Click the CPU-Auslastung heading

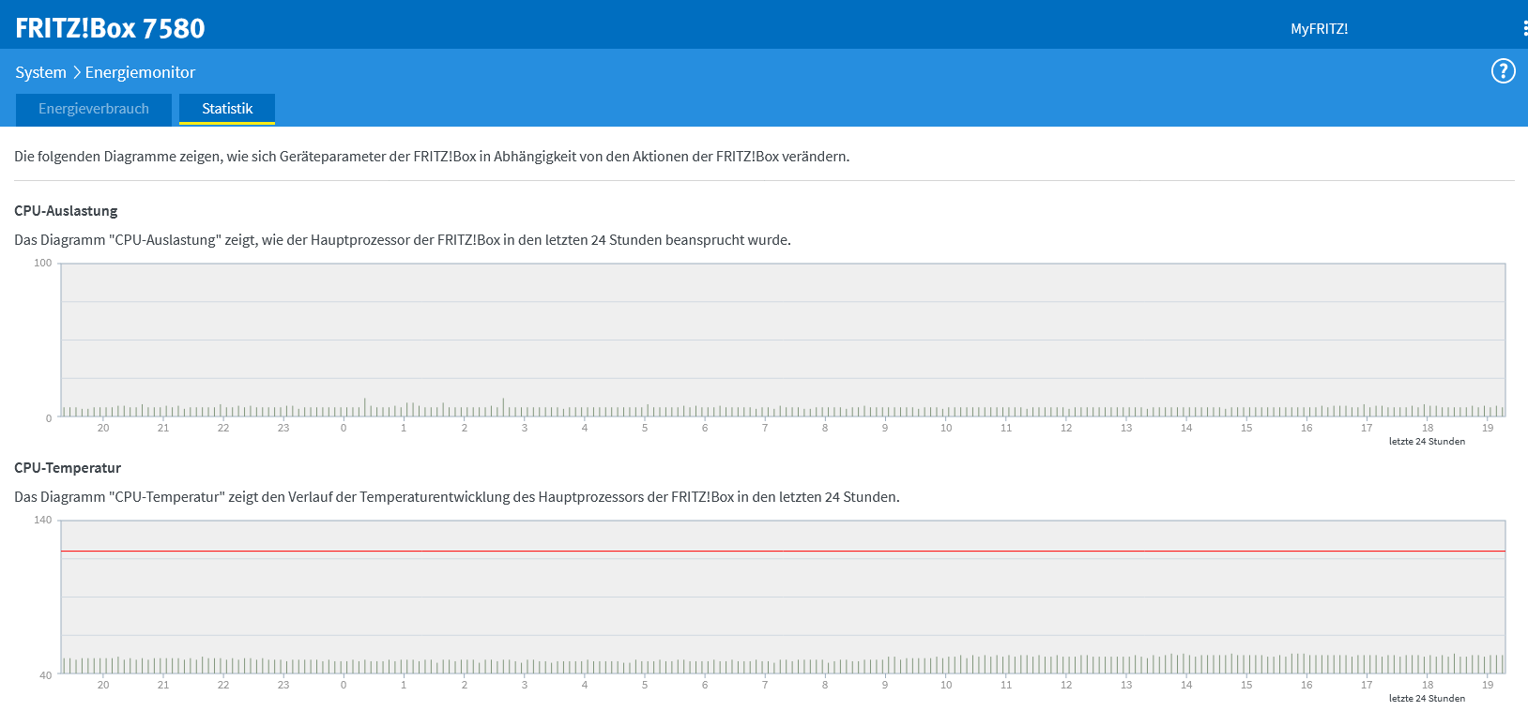66,211
